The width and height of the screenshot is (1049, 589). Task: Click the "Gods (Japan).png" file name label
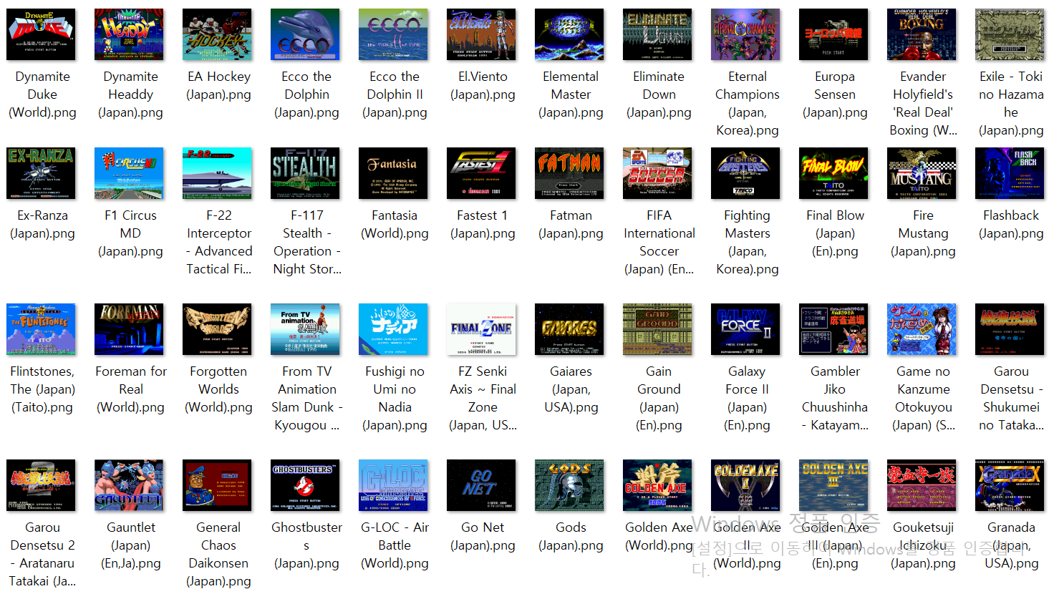[571, 536]
